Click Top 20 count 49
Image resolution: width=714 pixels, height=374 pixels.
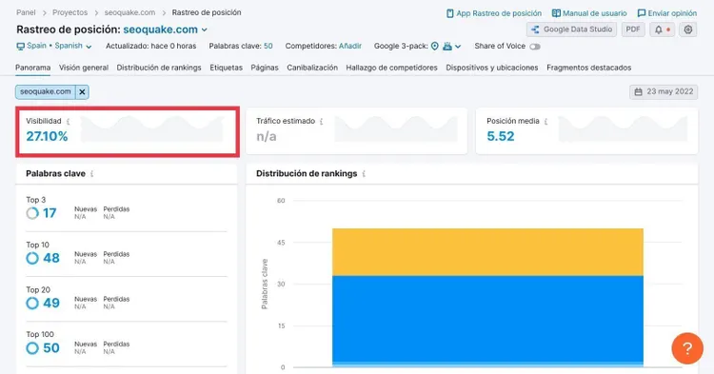click(x=51, y=303)
